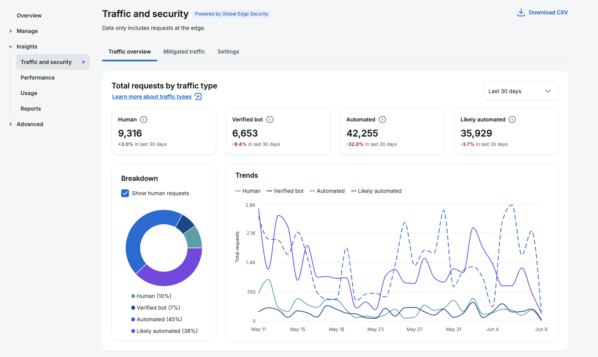This screenshot has height=357, width=598.
Task: Click the Human info icon
Action: click(x=144, y=120)
